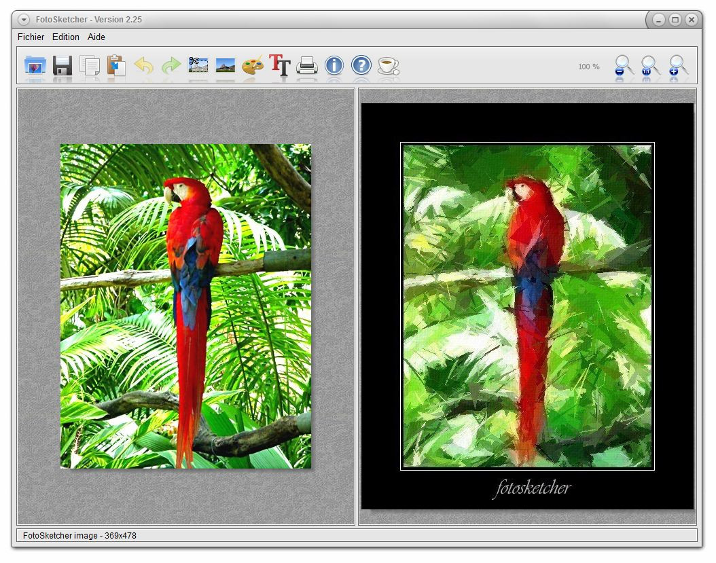Print the current picture

307,65
